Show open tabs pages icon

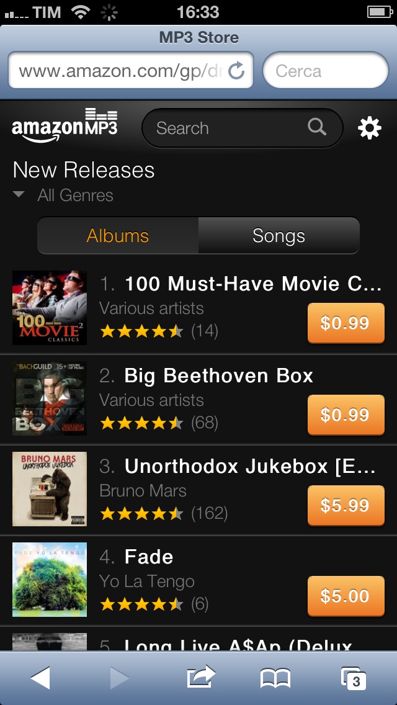[354, 678]
